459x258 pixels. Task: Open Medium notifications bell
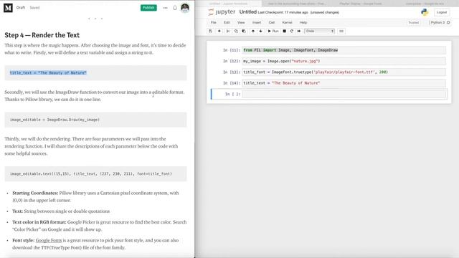tap(175, 8)
